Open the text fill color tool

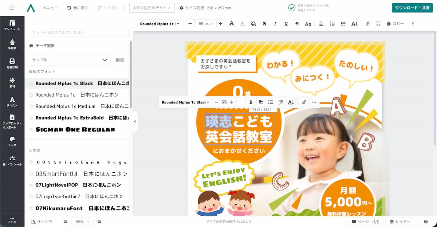point(253,23)
